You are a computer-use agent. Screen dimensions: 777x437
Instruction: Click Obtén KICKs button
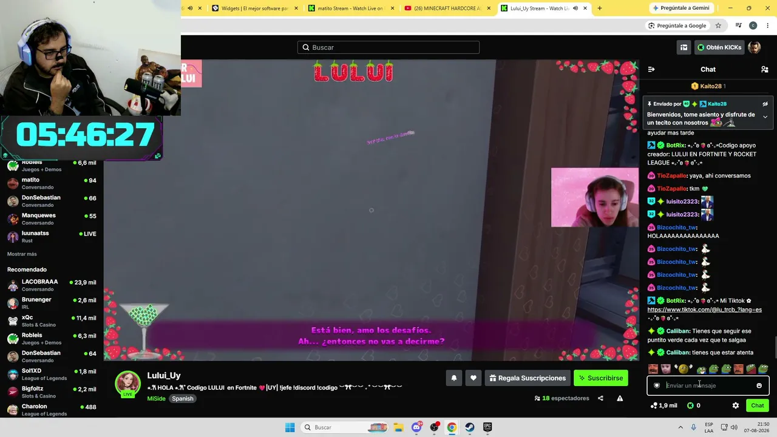[719, 47]
